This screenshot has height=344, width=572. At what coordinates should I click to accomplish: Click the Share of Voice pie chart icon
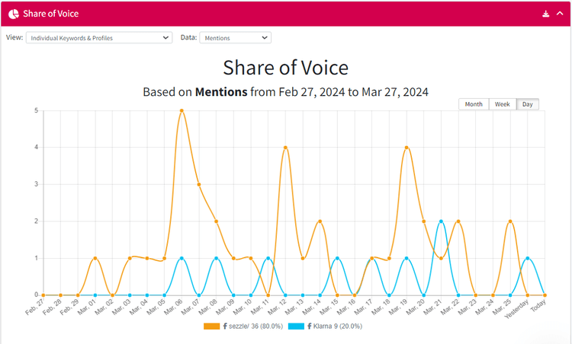tap(14, 14)
